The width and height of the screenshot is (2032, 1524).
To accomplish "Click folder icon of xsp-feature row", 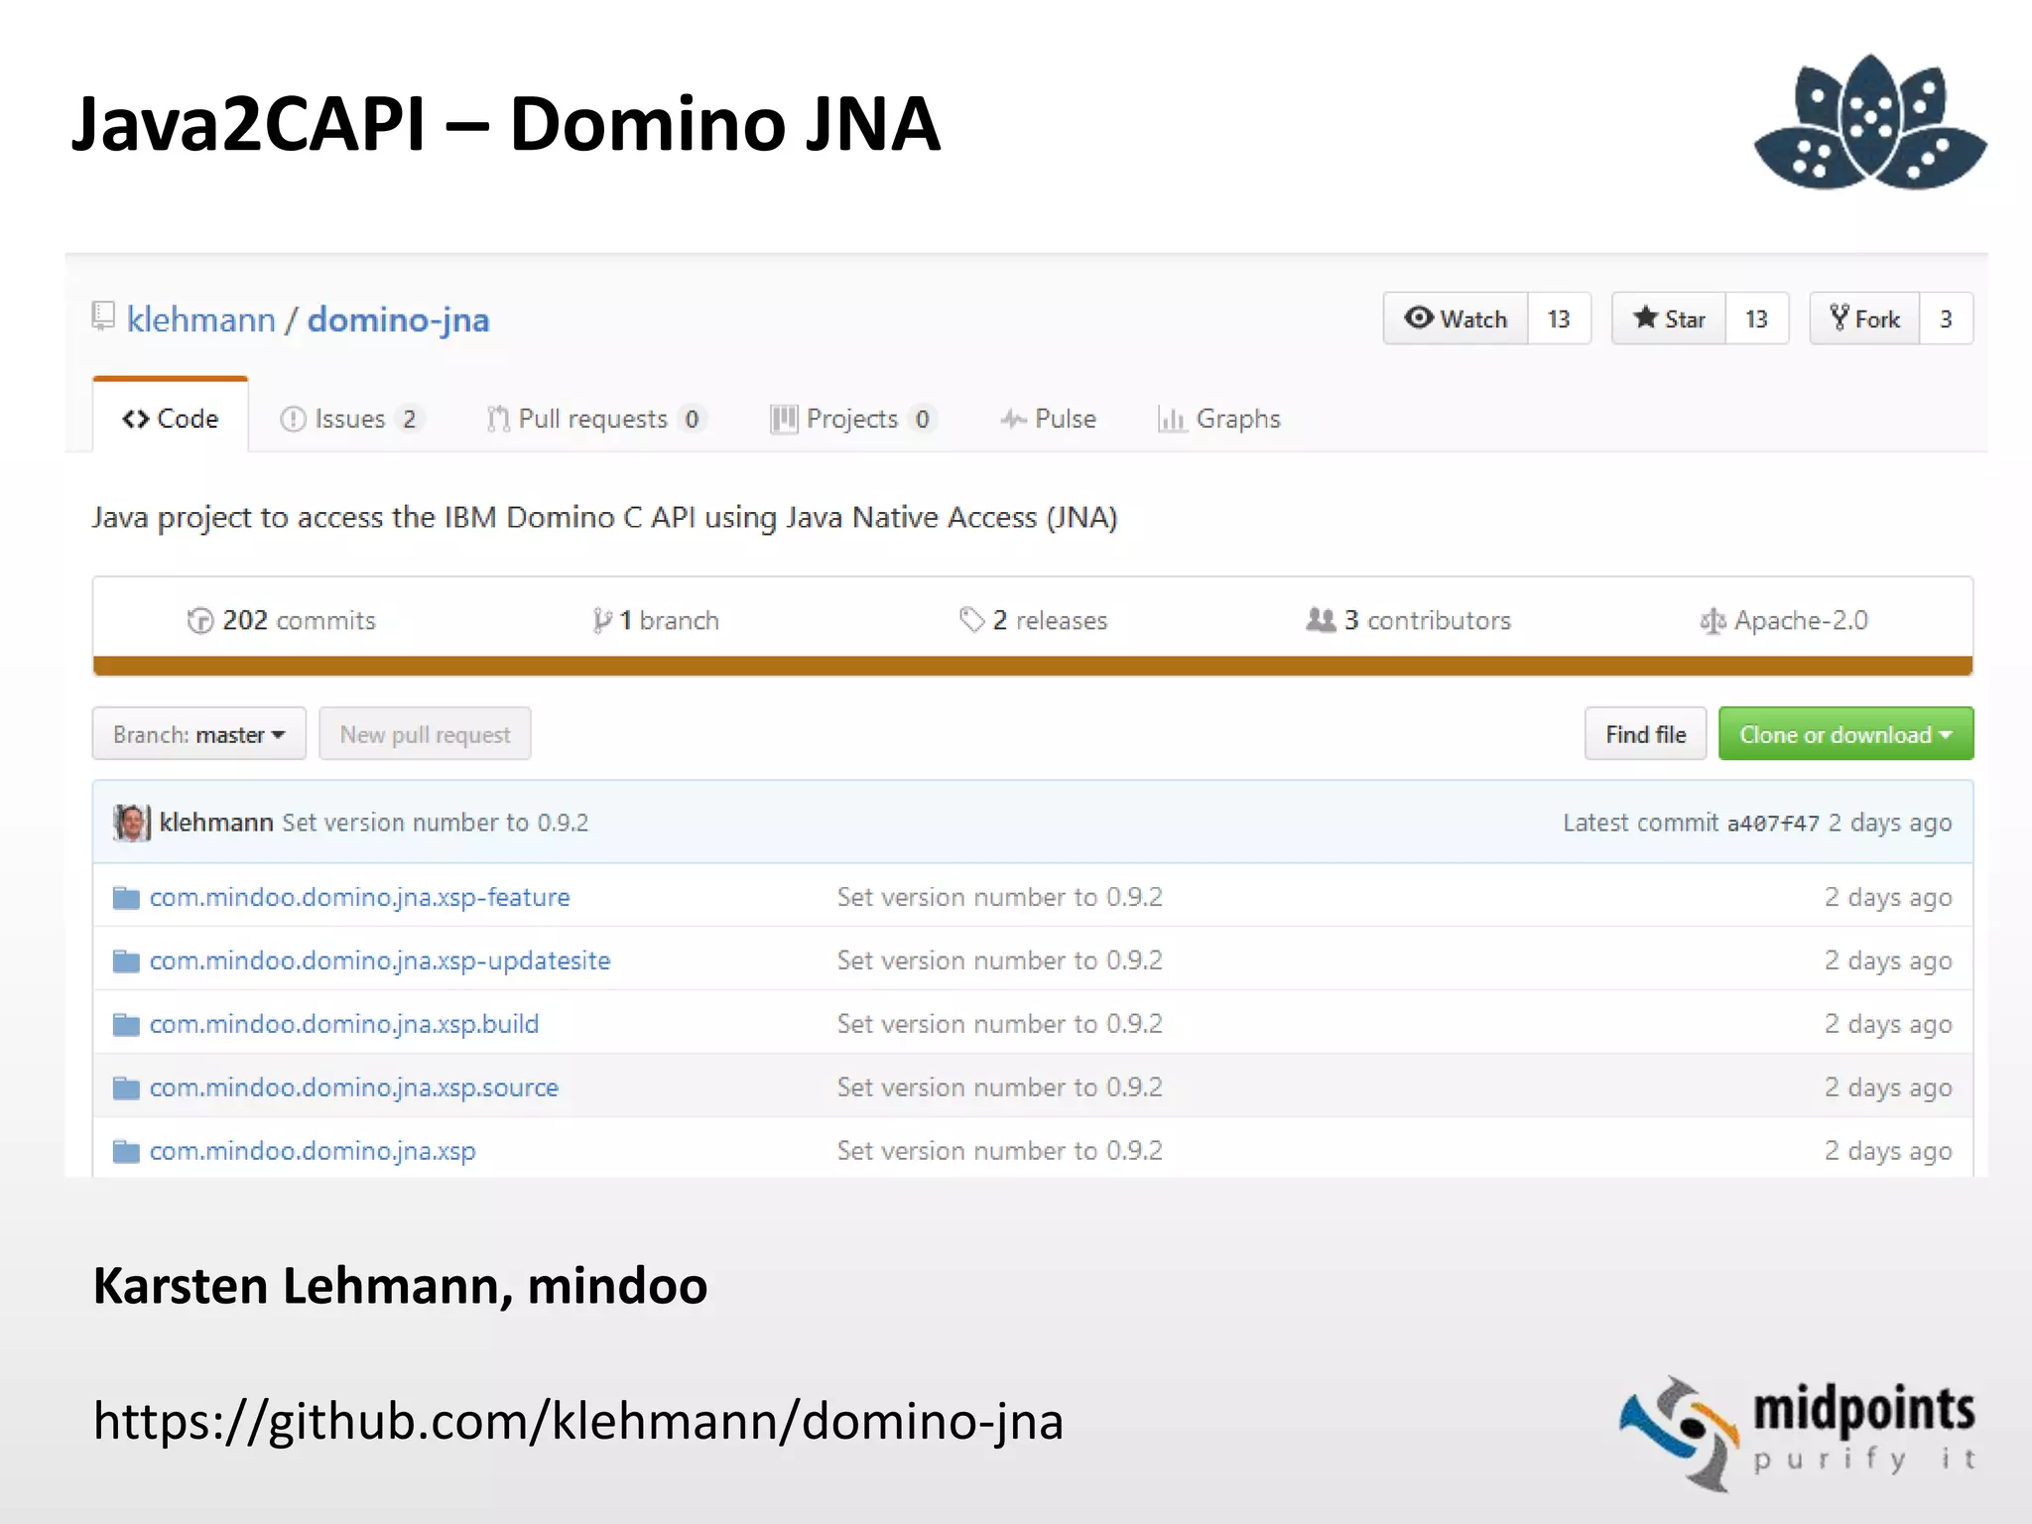I will 126,898.
